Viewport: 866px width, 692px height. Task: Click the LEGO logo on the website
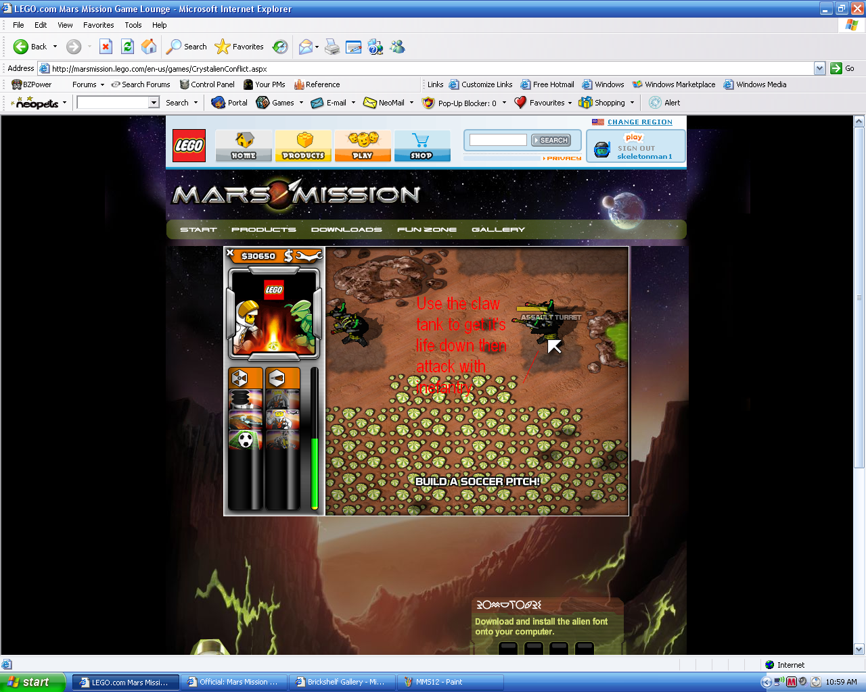point(189,145)
